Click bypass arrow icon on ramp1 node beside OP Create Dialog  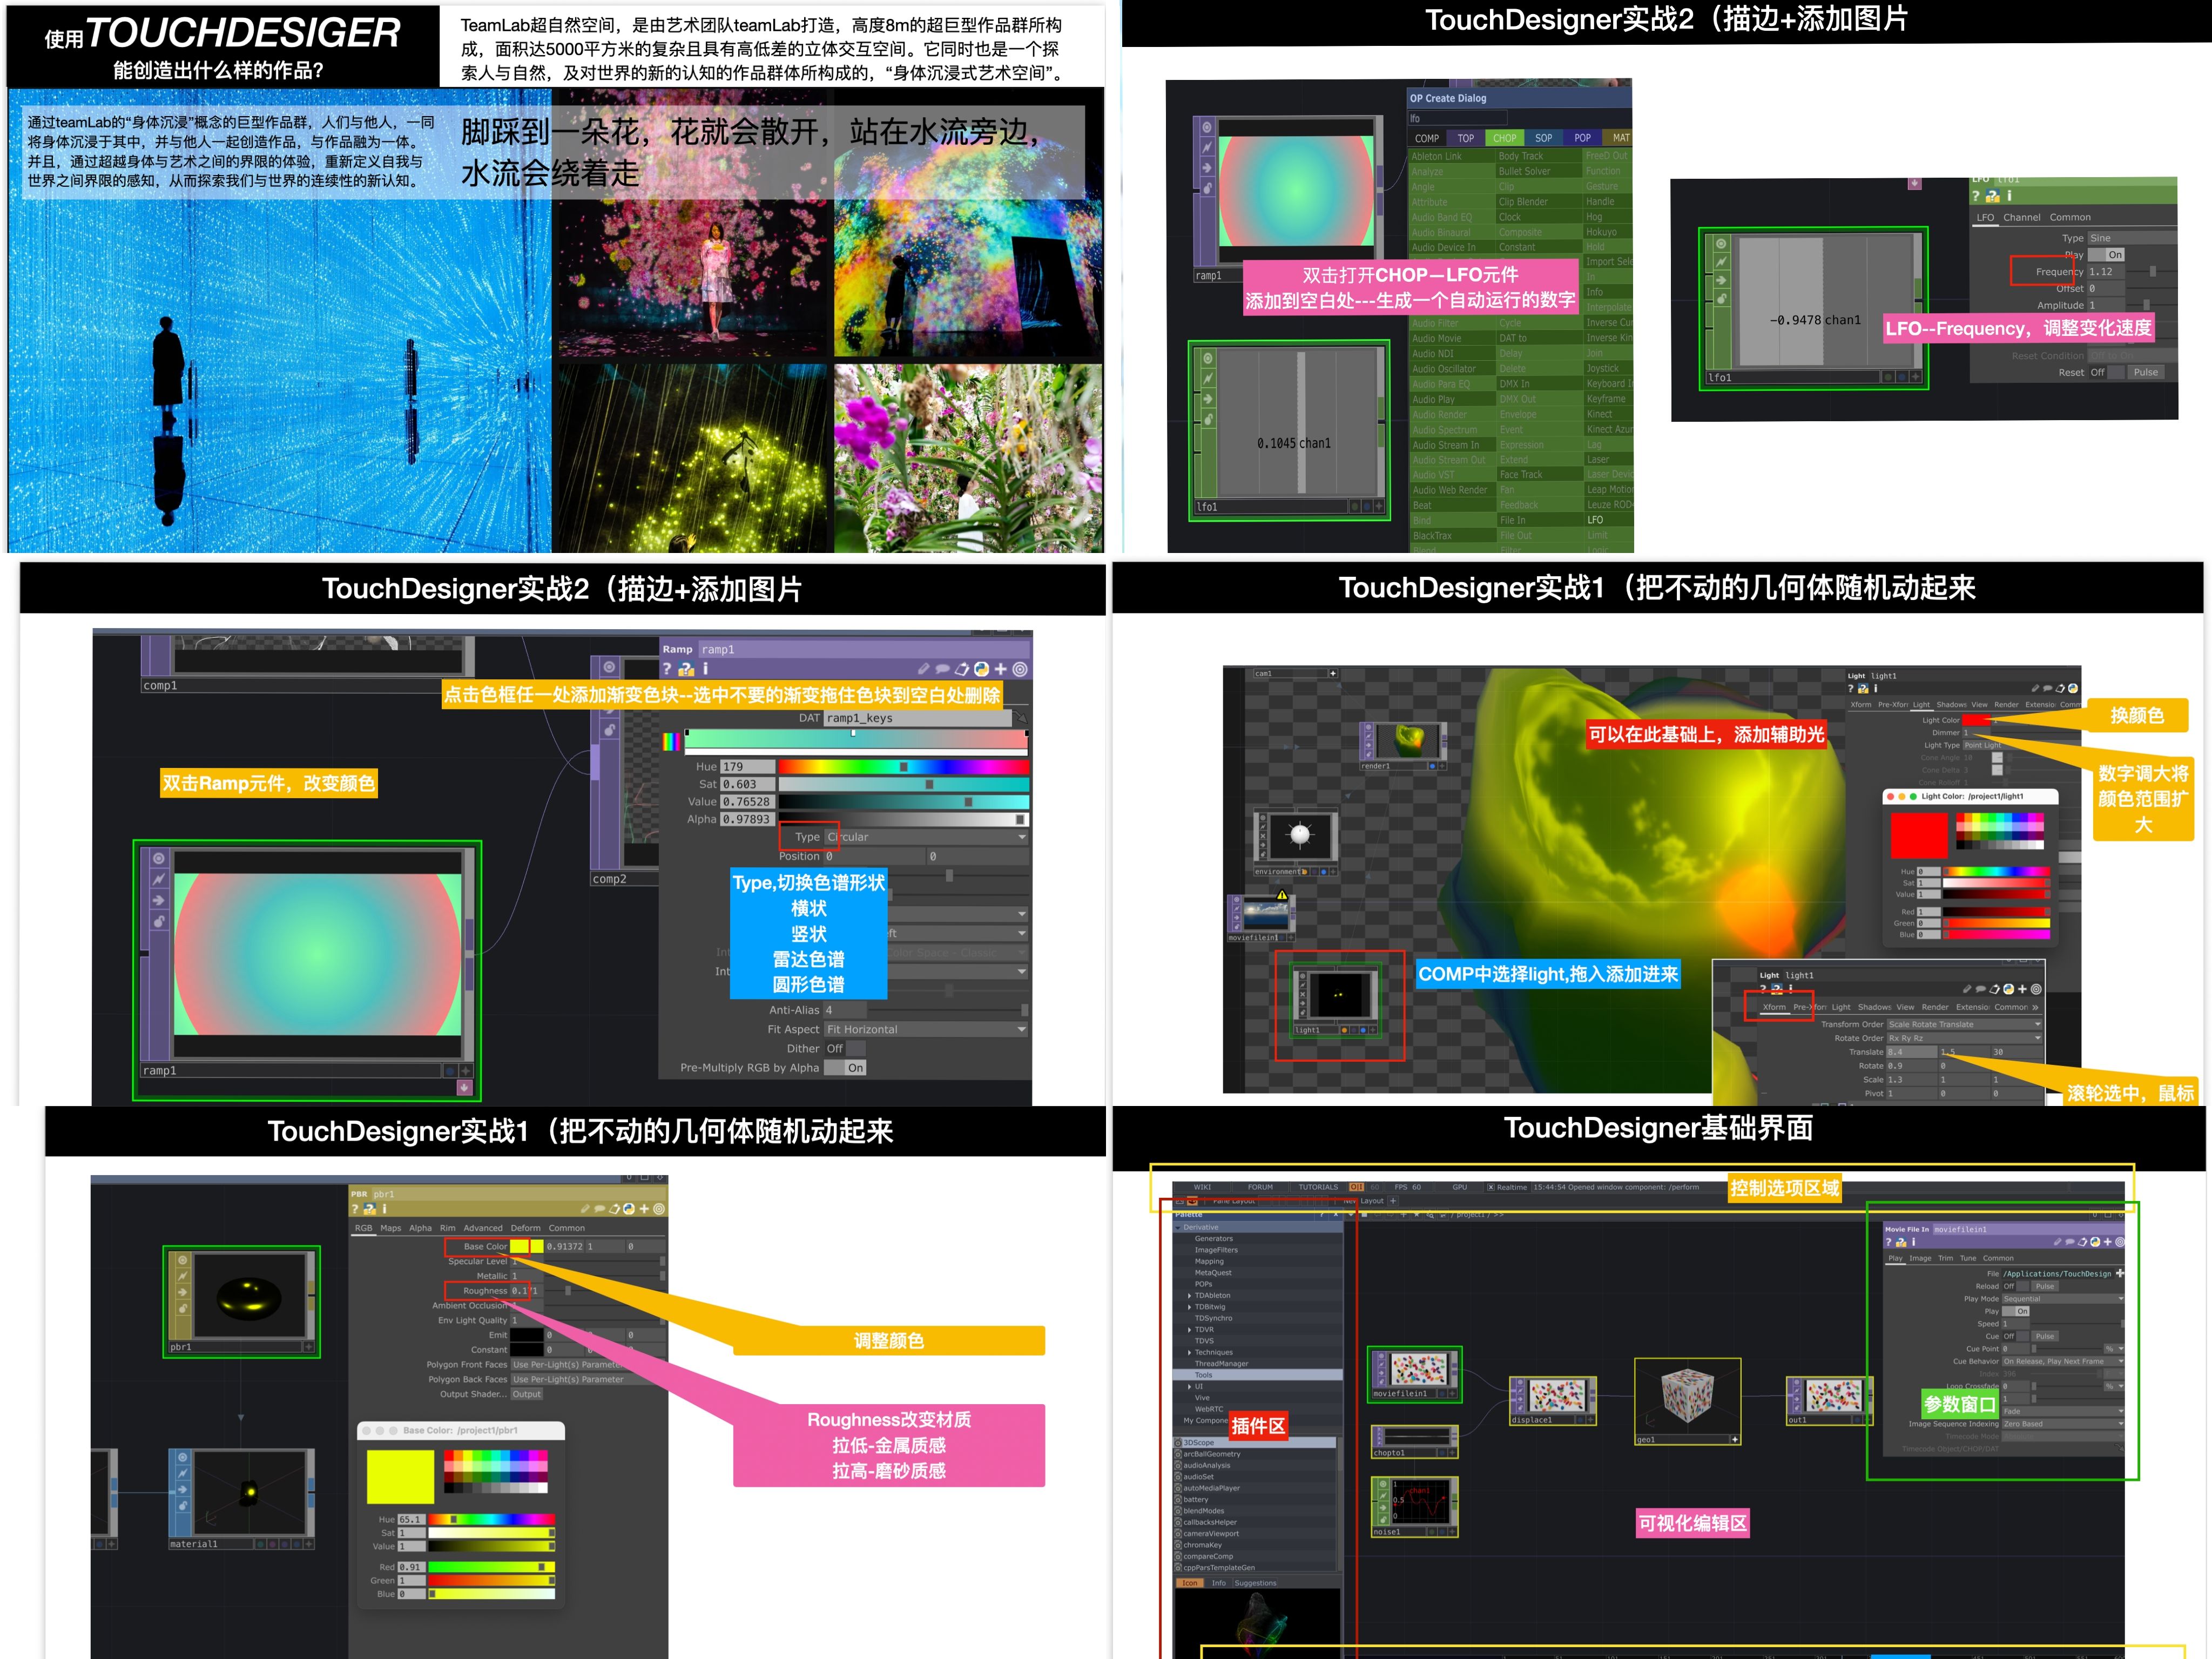pyautogui.click(x=1207, y=168)
